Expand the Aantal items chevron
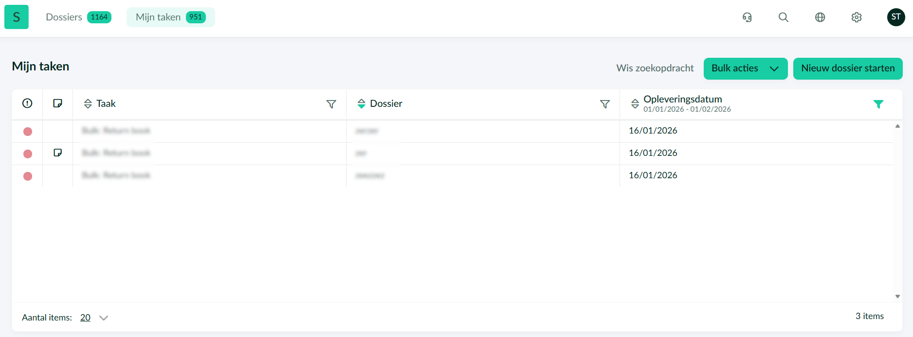The width and height of the screenshot is (913, 337). 103,318
